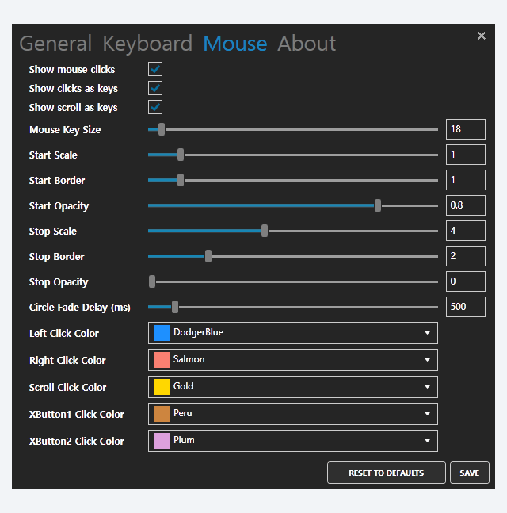
Task: Open the XButton2 Click Color Plum dropdown
Action: [x=293, y=441]
